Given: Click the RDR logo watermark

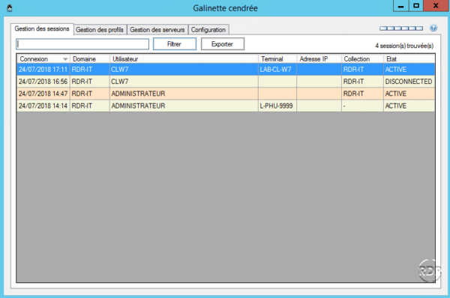Looking at the screenshot, I should click(x=429, y=270).
